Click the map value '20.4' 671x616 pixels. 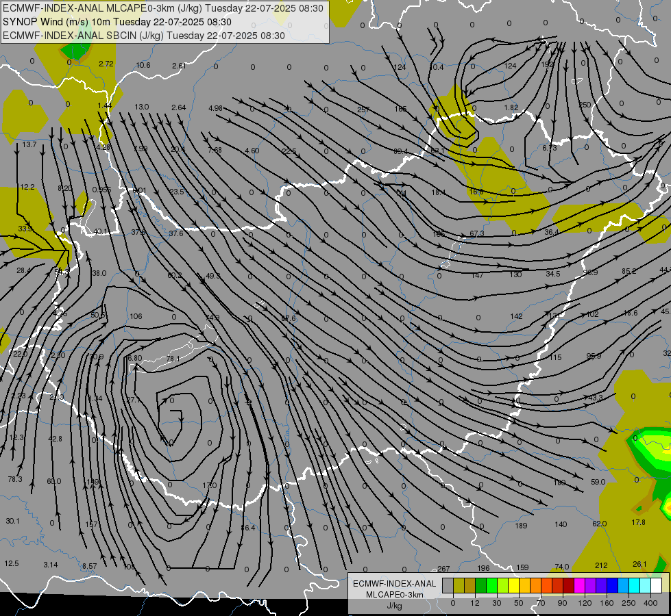point(178,149)
